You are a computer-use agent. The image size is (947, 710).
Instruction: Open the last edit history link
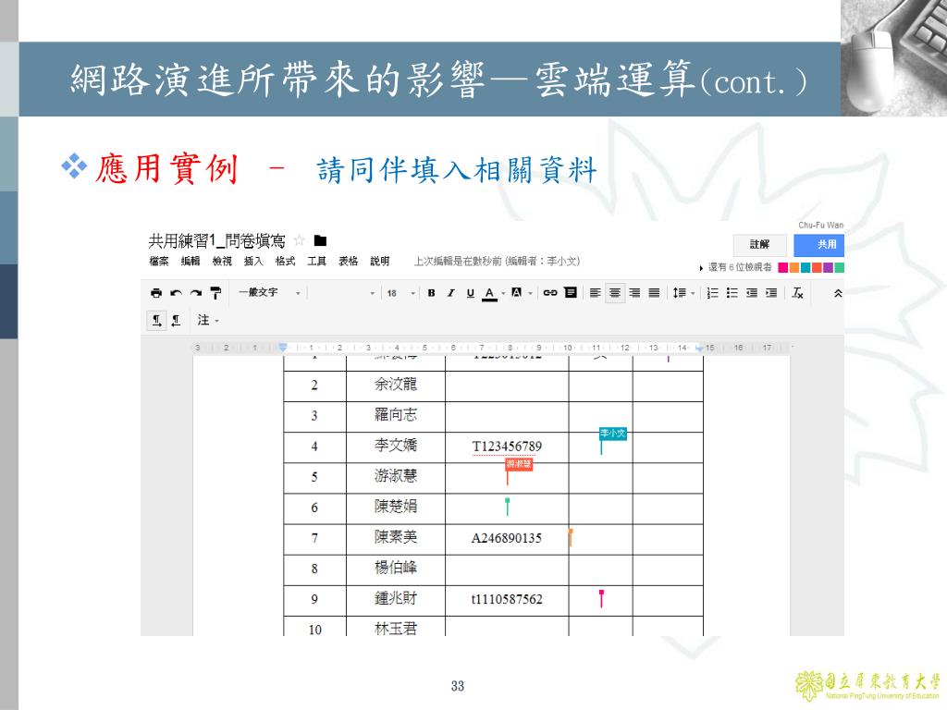point(497,261)
